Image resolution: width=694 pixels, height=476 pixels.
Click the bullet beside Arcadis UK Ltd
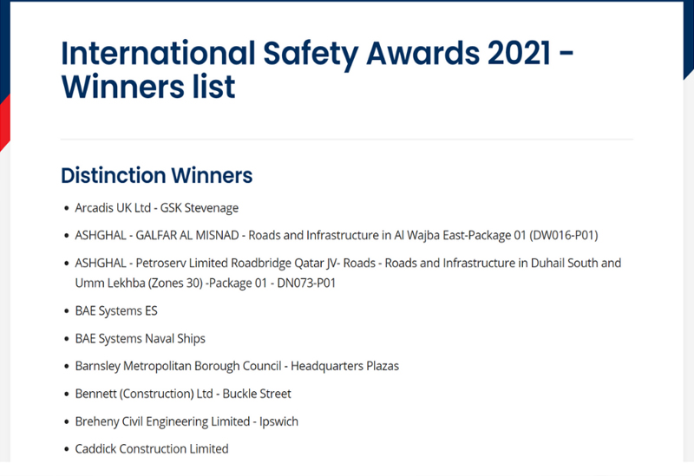pos(67,208)
